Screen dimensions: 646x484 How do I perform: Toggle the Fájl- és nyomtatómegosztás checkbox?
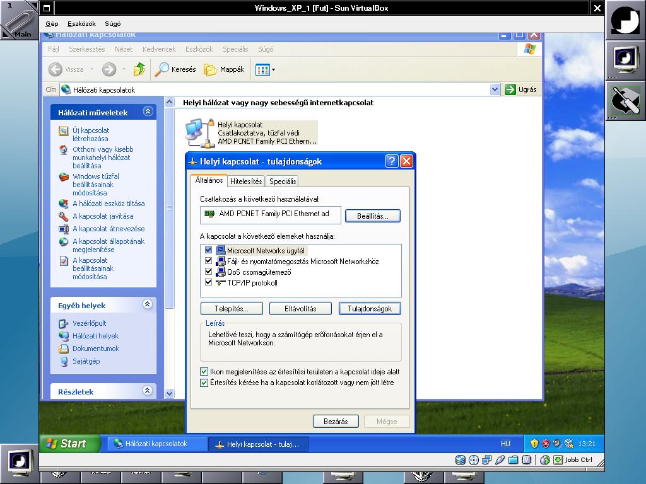(x=208, y=261)
